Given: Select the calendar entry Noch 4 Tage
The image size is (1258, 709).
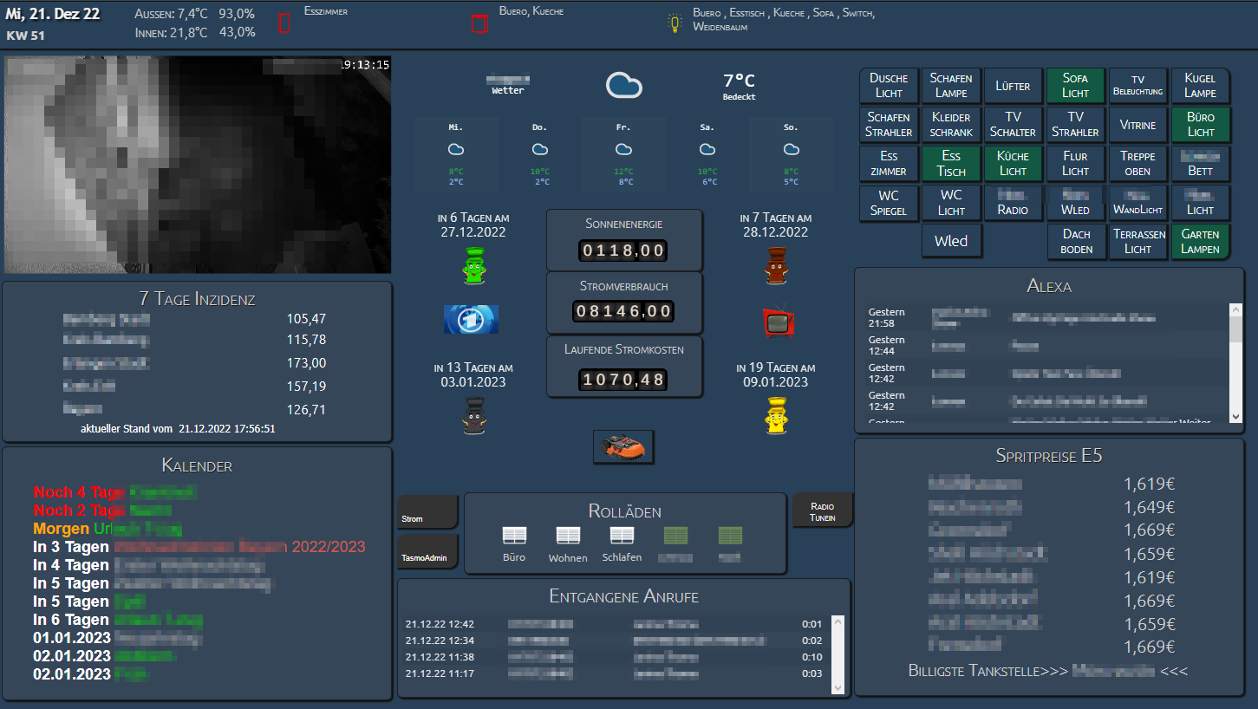Looking at the screenshot, I should (x=114, y=492).
